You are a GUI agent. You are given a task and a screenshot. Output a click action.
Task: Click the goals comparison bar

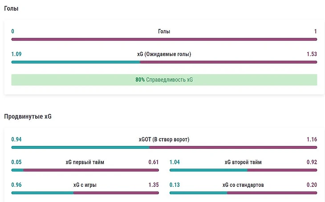[x=164, y=39]
